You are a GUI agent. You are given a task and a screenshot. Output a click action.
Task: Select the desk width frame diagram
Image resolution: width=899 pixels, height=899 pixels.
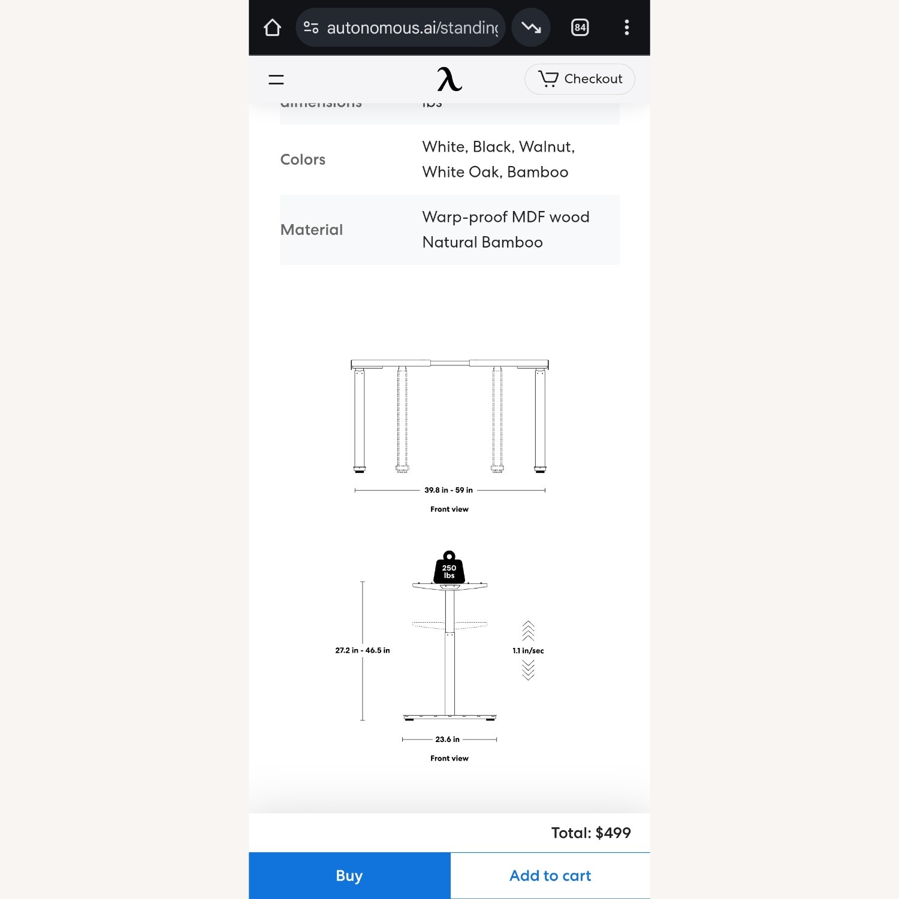pos(450,417)
